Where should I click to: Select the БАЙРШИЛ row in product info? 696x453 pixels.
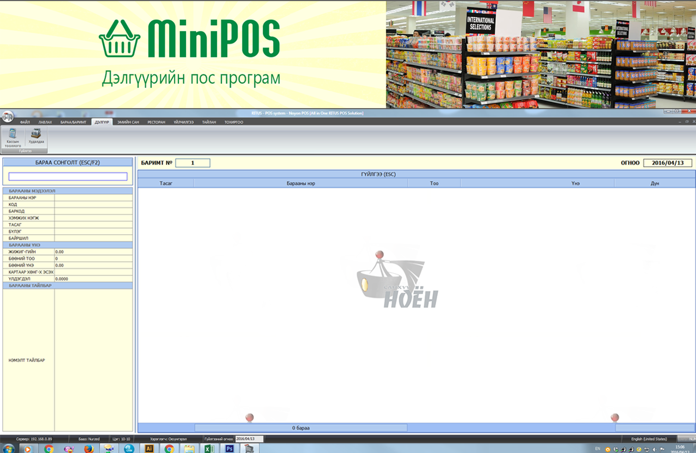pos(68,238)
